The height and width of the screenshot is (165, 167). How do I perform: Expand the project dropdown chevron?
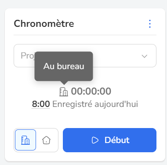145,56
